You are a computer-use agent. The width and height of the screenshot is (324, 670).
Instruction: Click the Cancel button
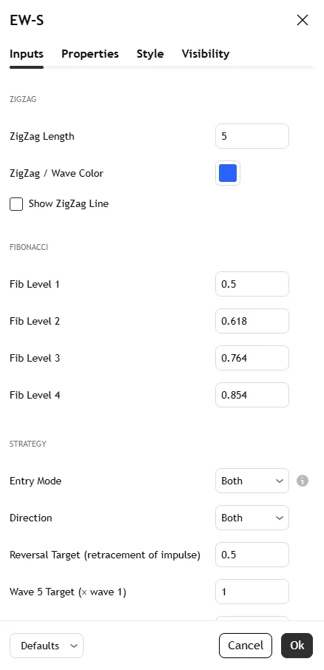click(x=246, y=645)
